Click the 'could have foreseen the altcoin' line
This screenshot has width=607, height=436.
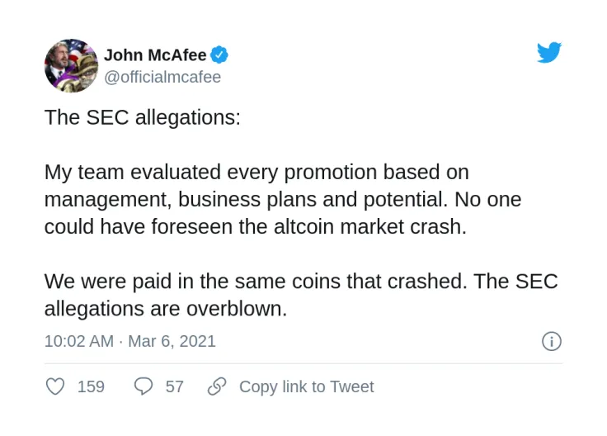[x=256, y=226]
